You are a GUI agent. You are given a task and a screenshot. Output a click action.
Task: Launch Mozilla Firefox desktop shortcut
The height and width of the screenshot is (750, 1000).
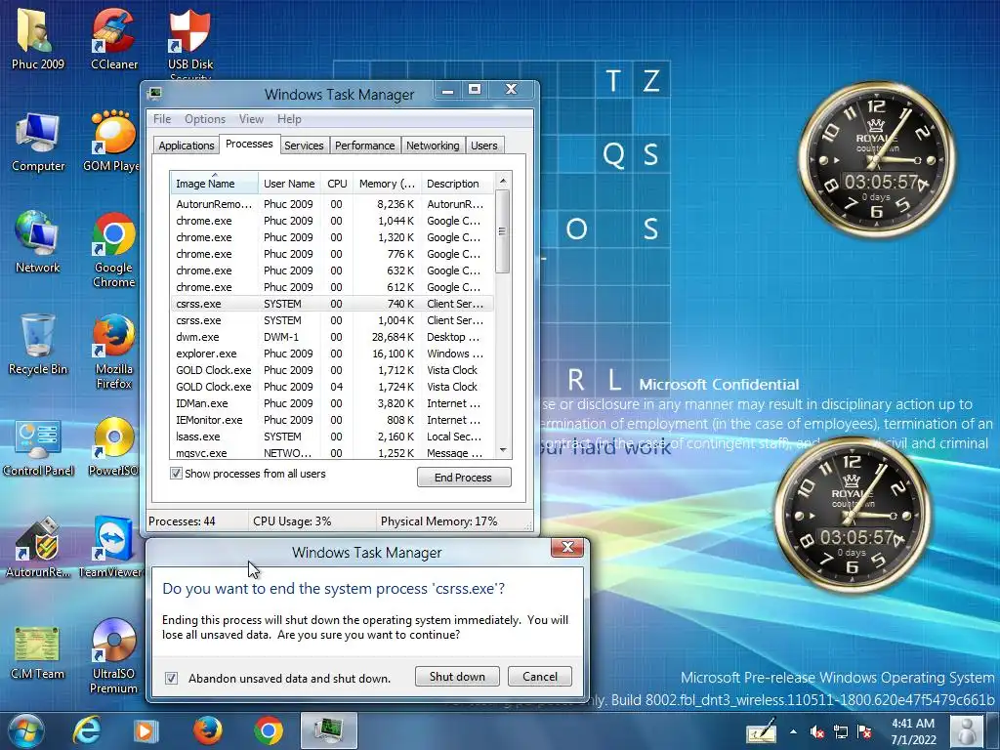113,351
